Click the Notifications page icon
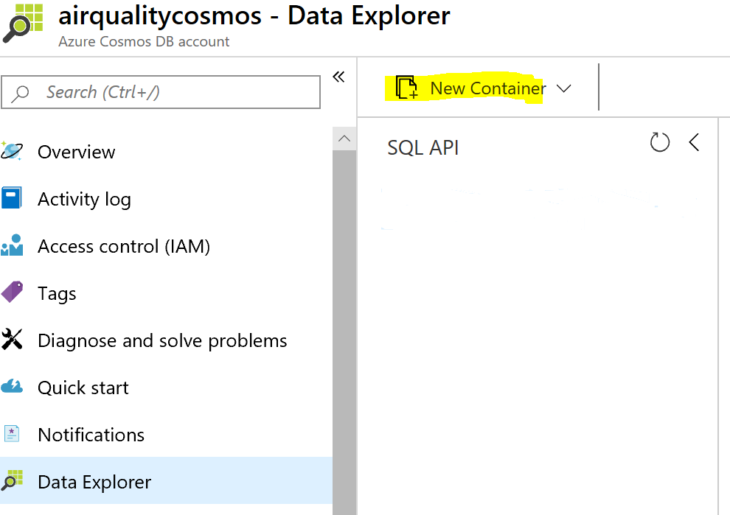Screen dimensions: 730x515 pos(12,435)
